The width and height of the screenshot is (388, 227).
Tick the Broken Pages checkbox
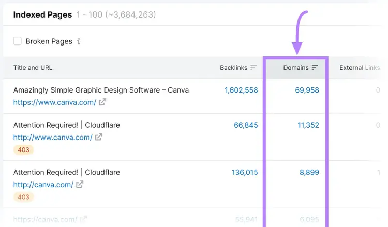pos(17,41)
